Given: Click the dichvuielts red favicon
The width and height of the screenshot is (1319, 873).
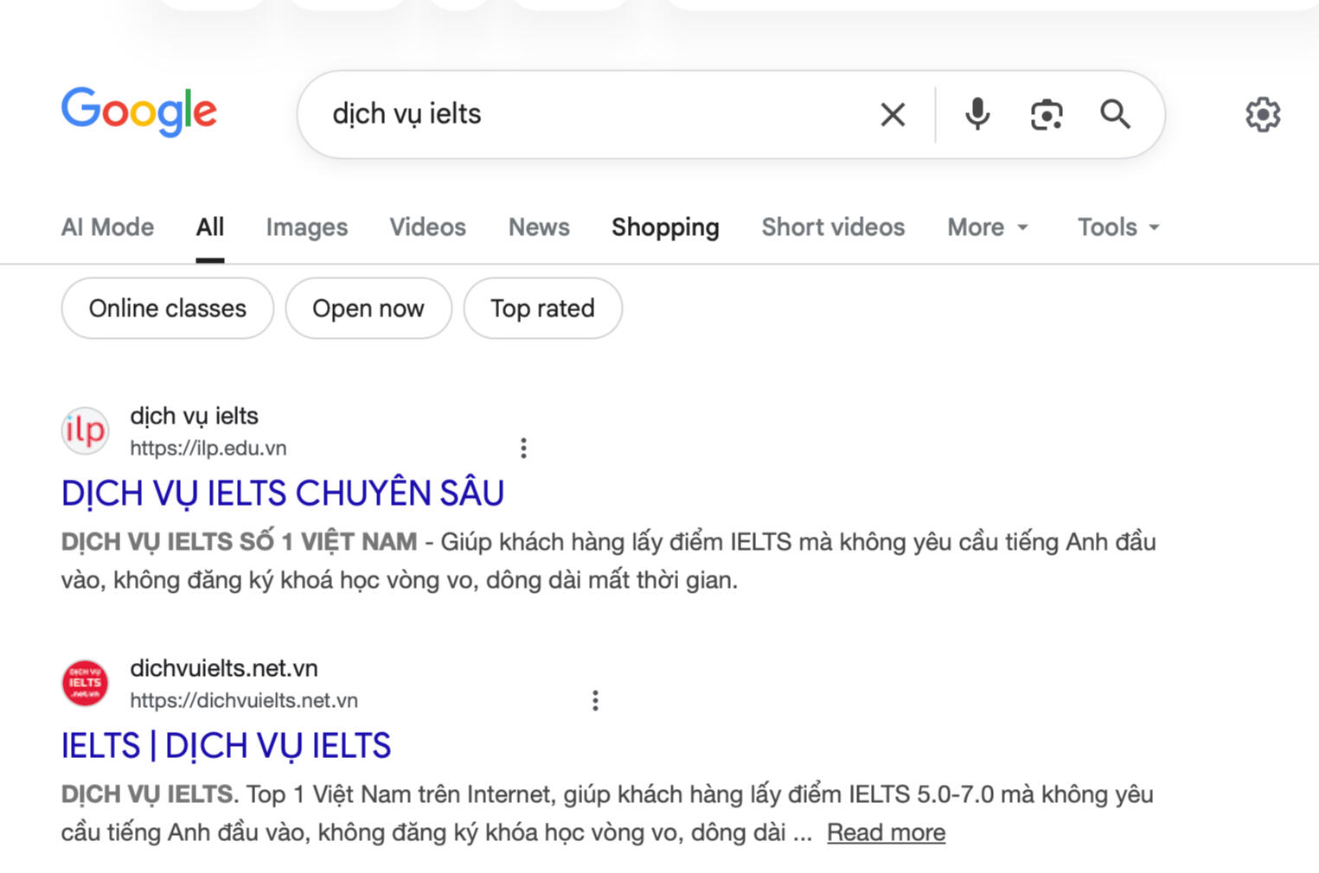Looking at the screenshot, I should coord(85,683).
